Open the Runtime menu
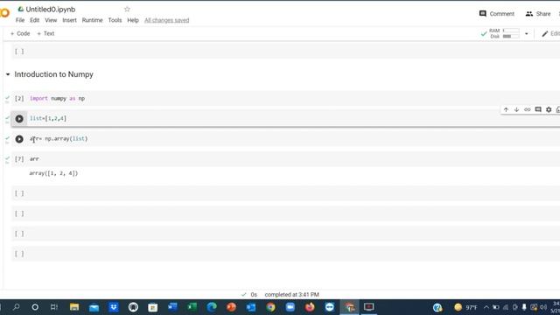This screenshot has height=315, width=560. pos(92,20)
